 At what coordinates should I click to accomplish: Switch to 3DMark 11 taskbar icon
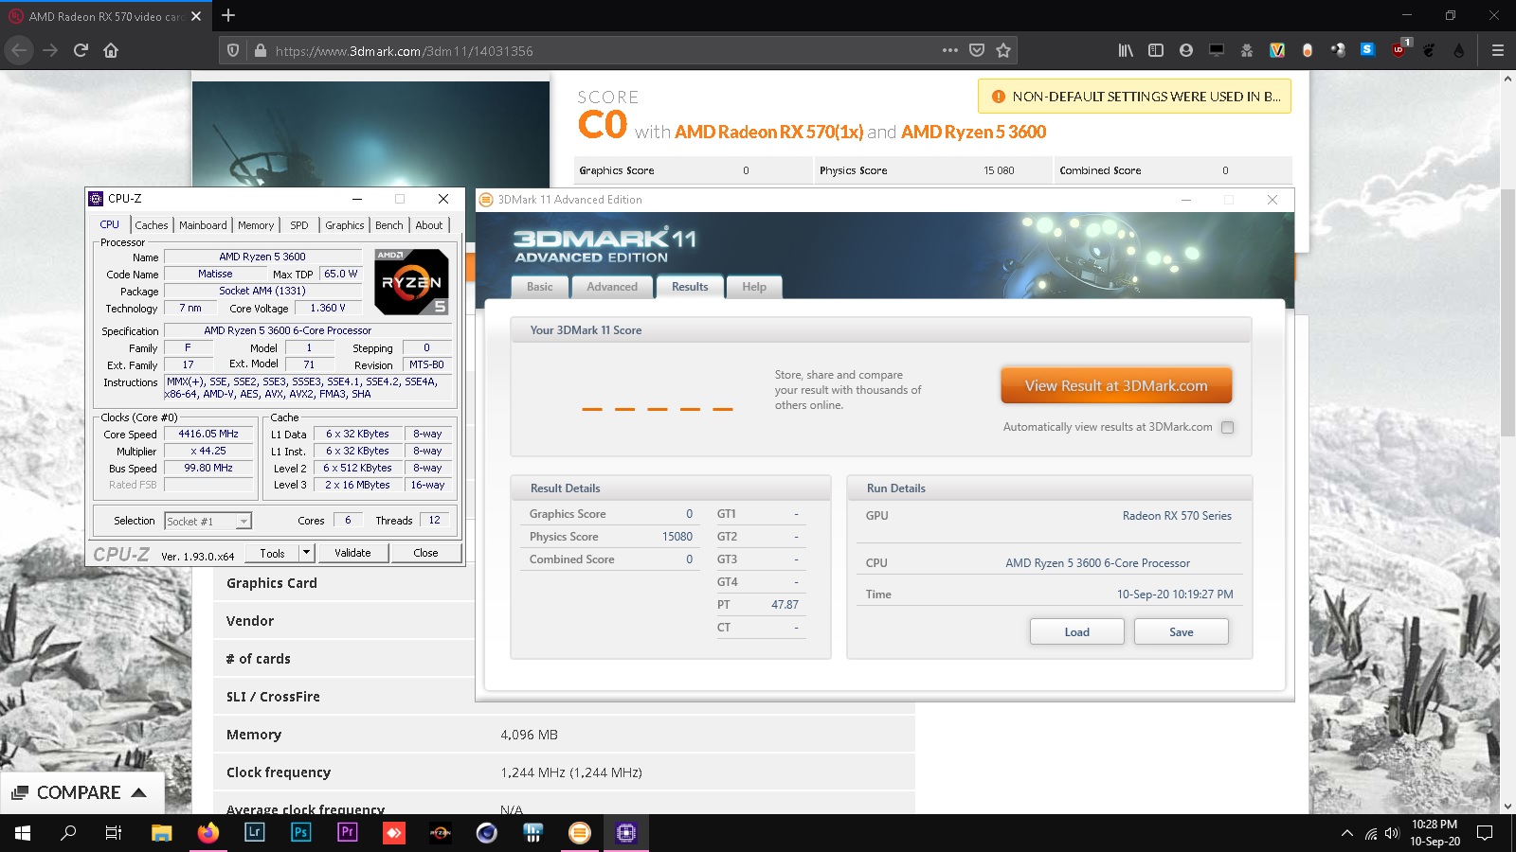click(x=579, y=833)
